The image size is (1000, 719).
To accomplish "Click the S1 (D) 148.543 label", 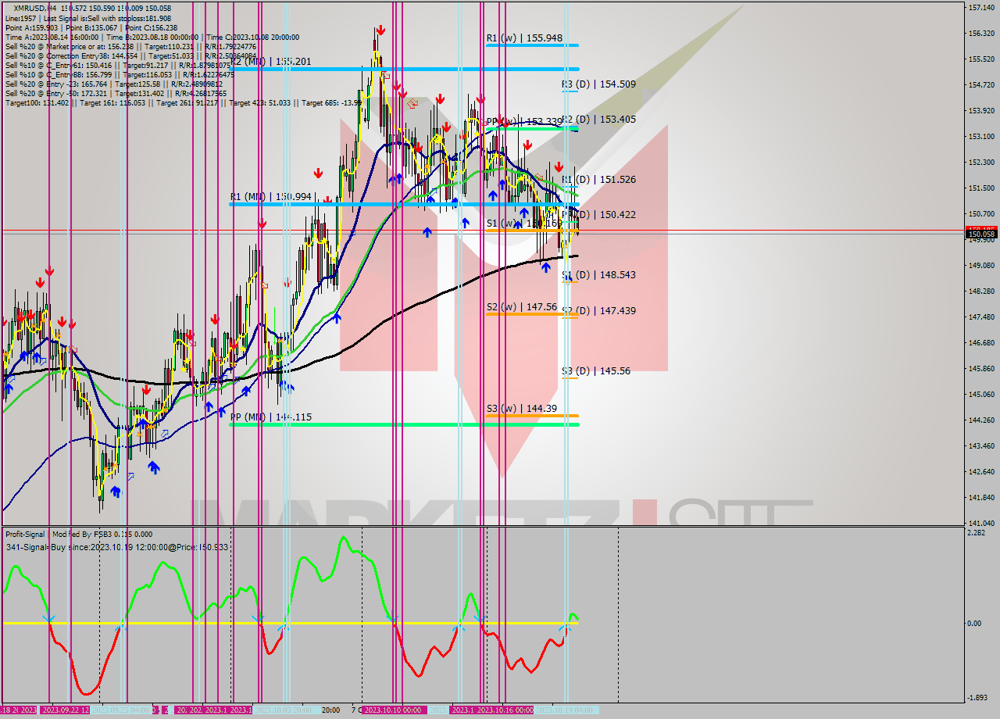I will (x=598, y=274).
